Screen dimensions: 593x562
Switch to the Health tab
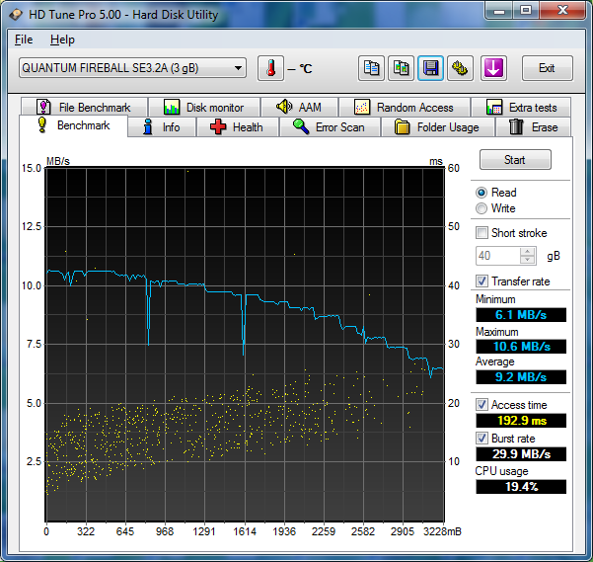236,127
